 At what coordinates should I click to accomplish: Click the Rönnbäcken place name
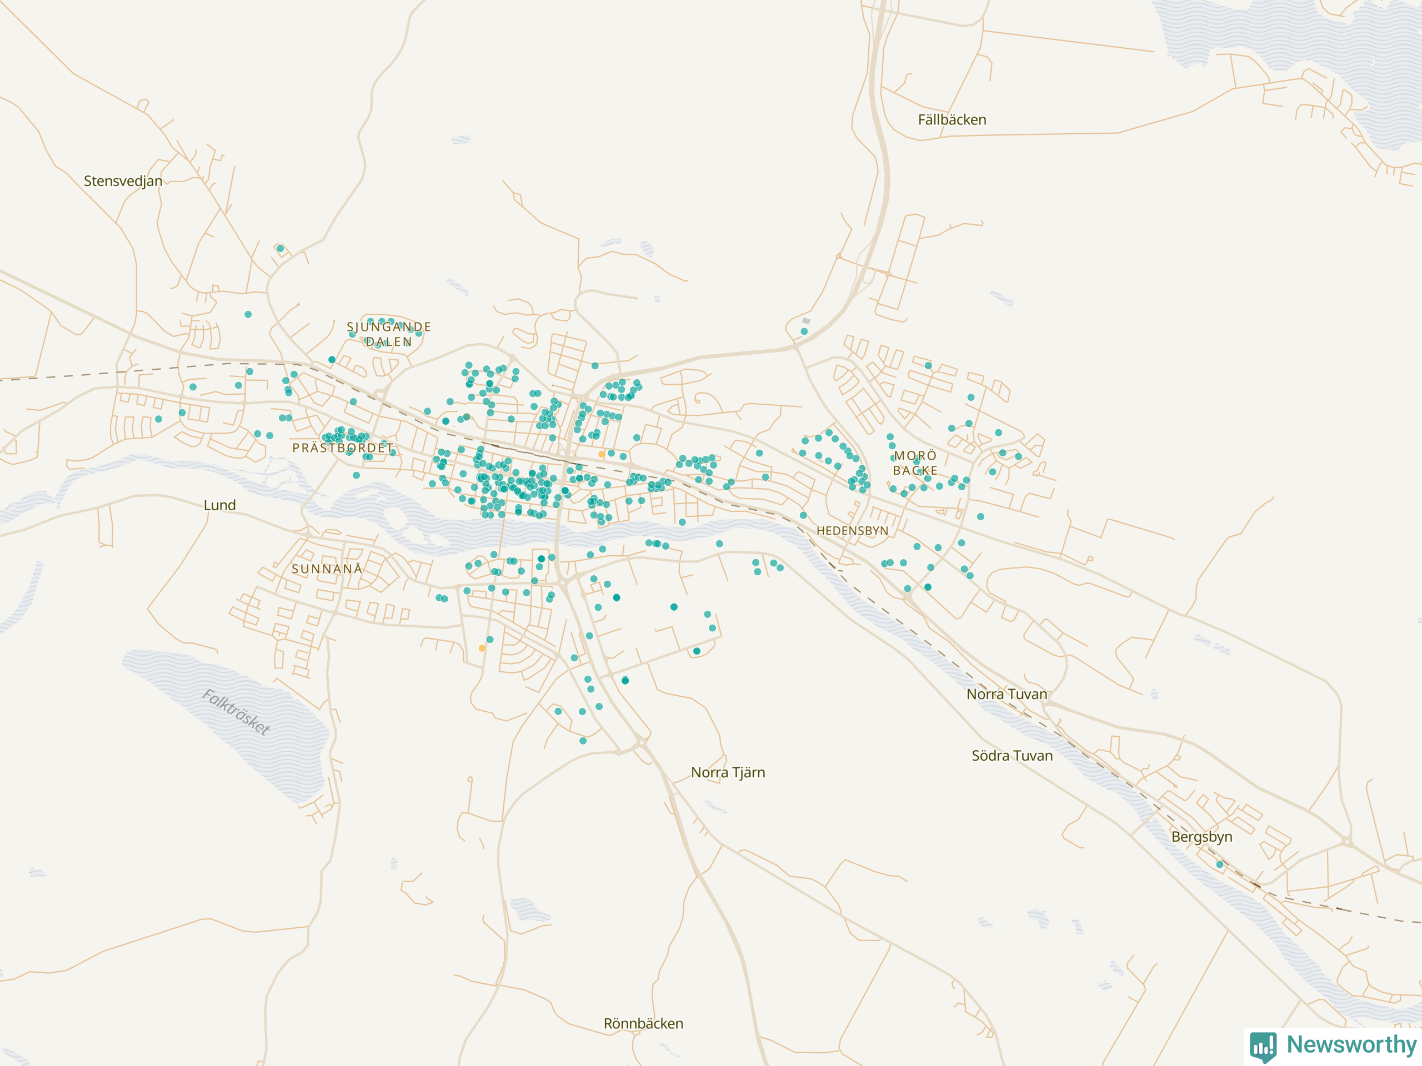click(x=643, y=1024)
